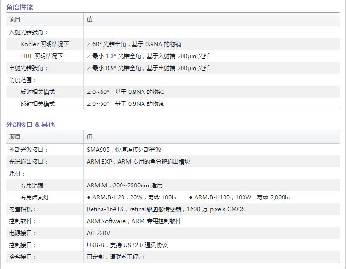Click the 电源接口 row label

coord(22,233)
